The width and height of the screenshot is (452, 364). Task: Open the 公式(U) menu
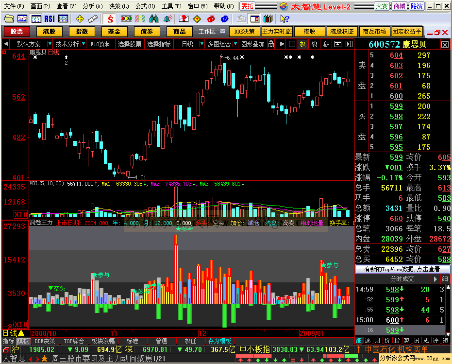pyautogui.click(x=145, y=6)
